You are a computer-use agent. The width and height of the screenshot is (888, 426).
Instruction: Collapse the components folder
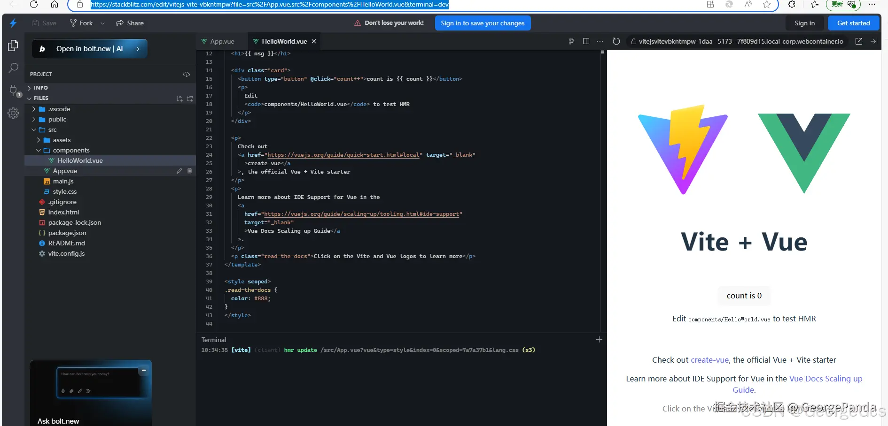pyautogui.click(x=39, y=150)
